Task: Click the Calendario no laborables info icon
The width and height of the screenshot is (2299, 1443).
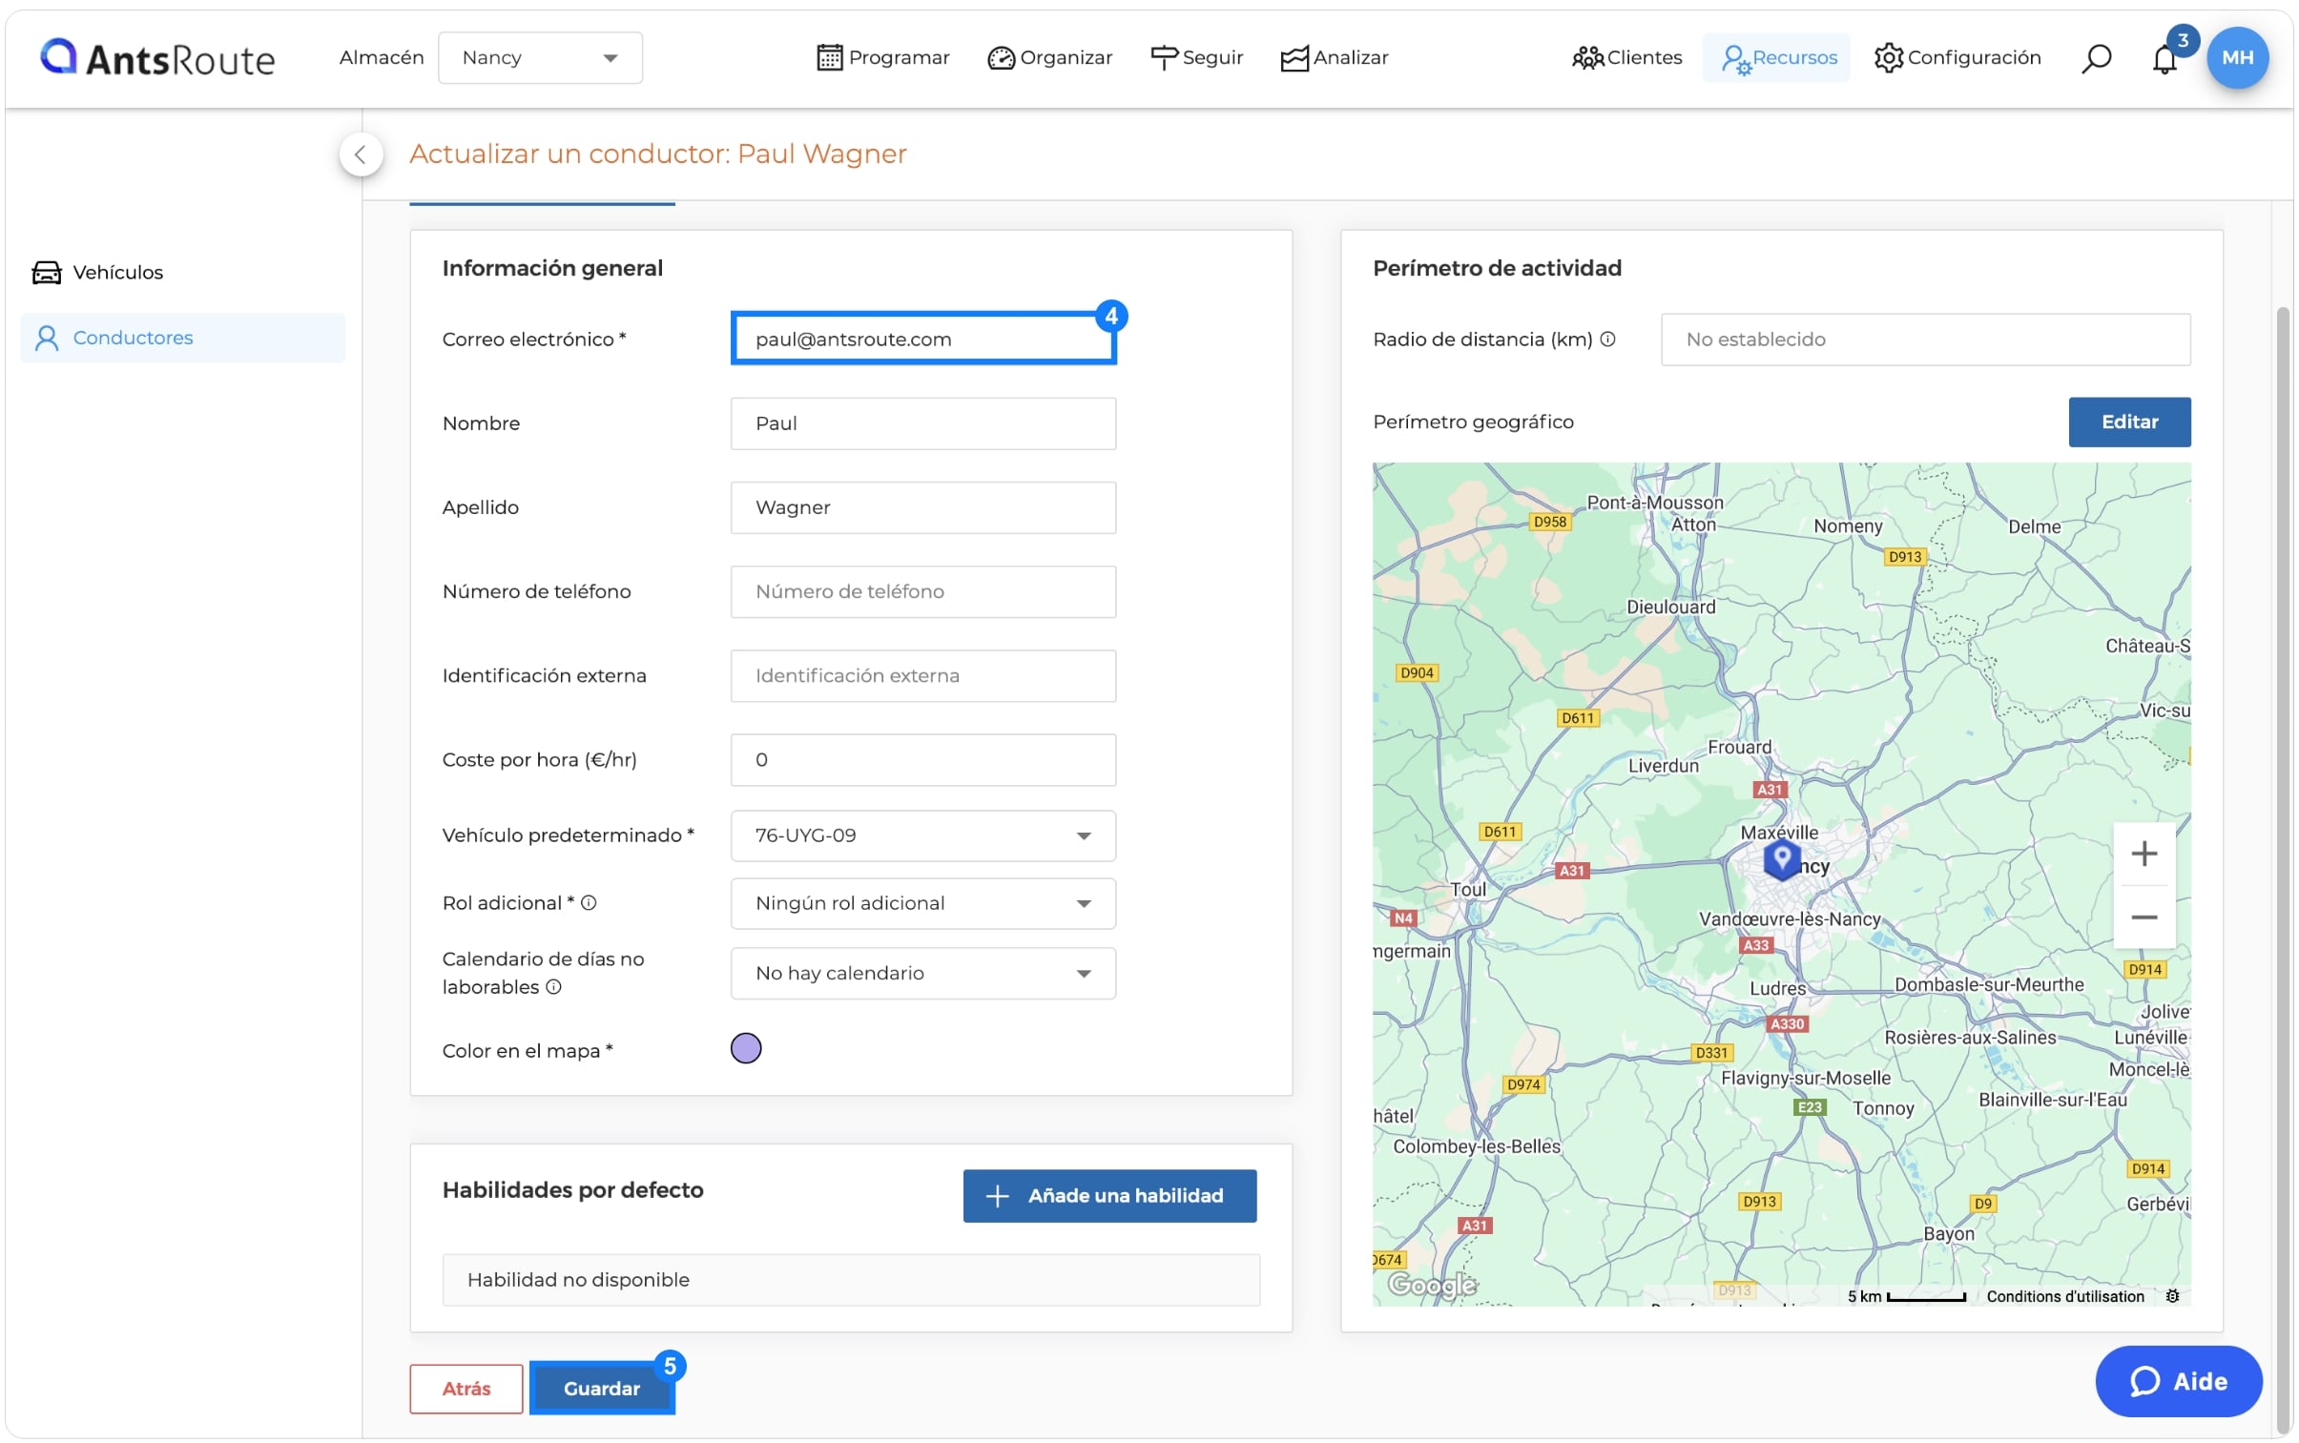Action: click(553, 987)
